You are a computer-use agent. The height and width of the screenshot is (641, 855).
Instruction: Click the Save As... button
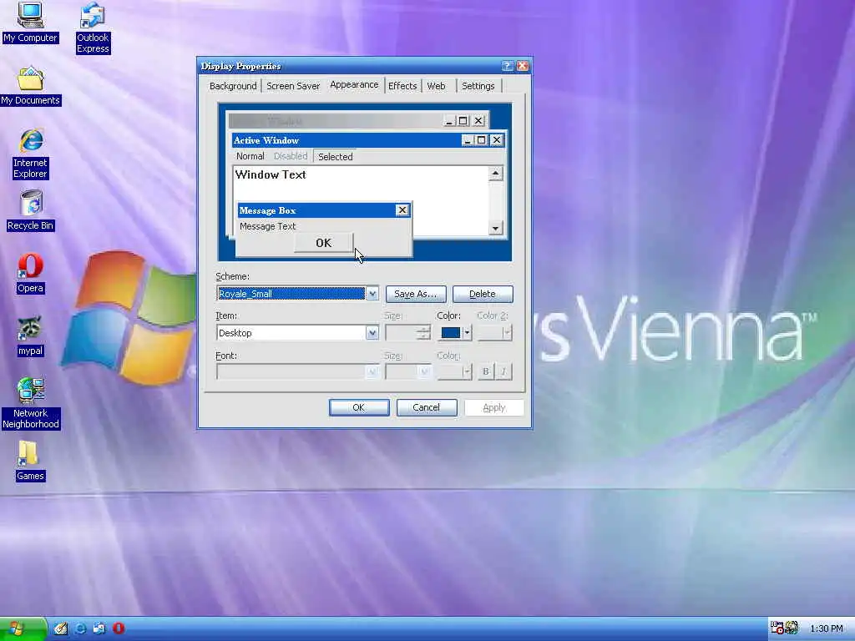pyautogui.click(x=416, y=294)
